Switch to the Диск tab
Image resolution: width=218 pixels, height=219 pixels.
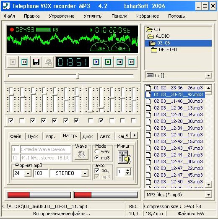(88, 136)
